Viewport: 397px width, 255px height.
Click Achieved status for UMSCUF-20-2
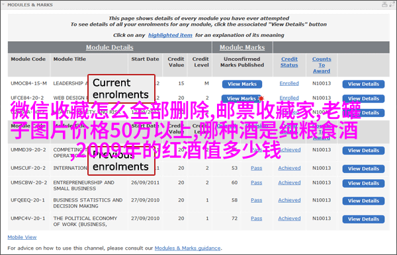point(289,168)
